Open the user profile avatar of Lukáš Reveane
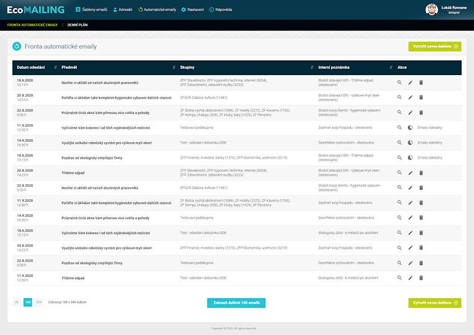 [431, 9]
